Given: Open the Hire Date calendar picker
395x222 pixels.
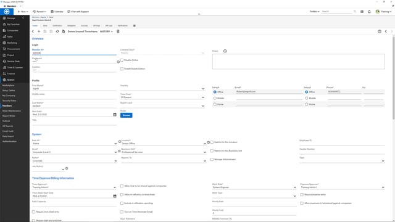Looking at the screenshot, I should tap(115, 115).
